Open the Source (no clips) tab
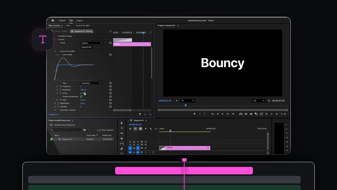The width and height of the screenshot is (337, 190). click(83, 26)
